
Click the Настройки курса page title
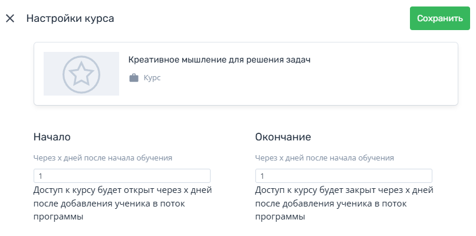pos(70,18)
